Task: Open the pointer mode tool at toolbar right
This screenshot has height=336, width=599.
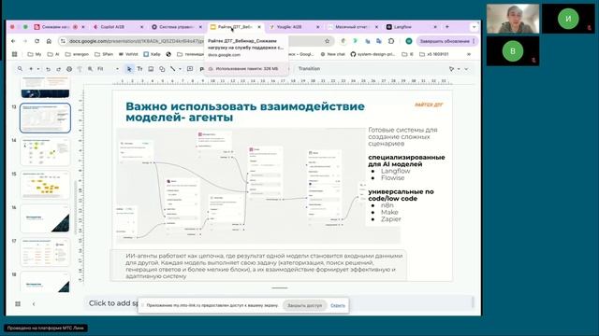Action: [451, 69]
